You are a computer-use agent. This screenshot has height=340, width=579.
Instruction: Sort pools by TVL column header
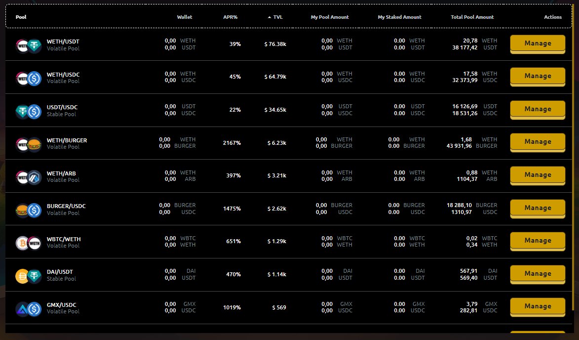pos(275,17)
